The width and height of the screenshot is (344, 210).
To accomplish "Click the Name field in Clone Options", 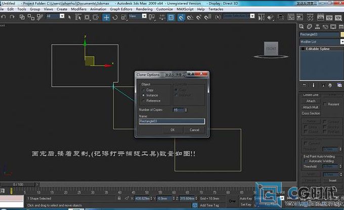I will (x=172, y=121).
